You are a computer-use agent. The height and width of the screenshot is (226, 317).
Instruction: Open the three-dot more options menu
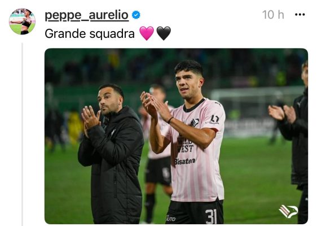300,15
